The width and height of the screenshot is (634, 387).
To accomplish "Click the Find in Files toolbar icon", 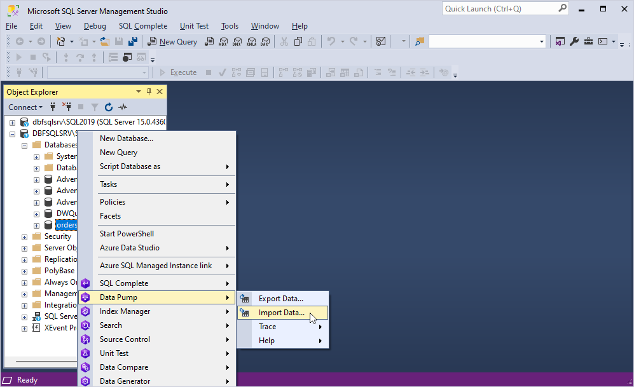I will click(x=420, y=41).
